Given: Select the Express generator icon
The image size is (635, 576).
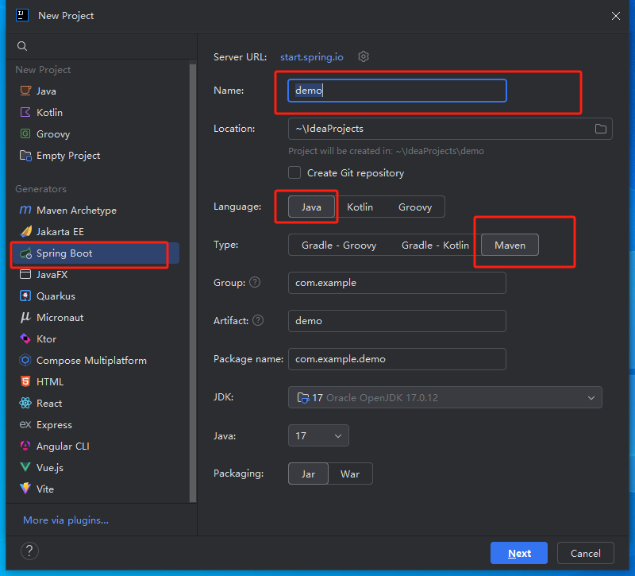Looking at the screenshot, I should (x=25, y=424).
